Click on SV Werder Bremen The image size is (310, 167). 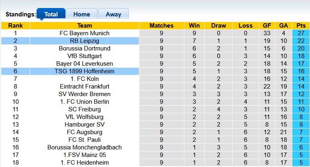point(84,94)
